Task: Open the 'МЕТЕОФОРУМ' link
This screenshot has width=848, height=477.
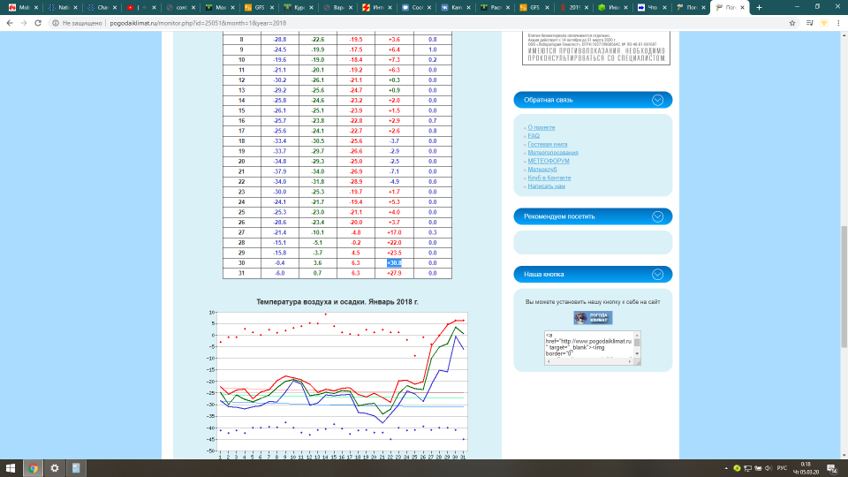Action: point(551,161)
